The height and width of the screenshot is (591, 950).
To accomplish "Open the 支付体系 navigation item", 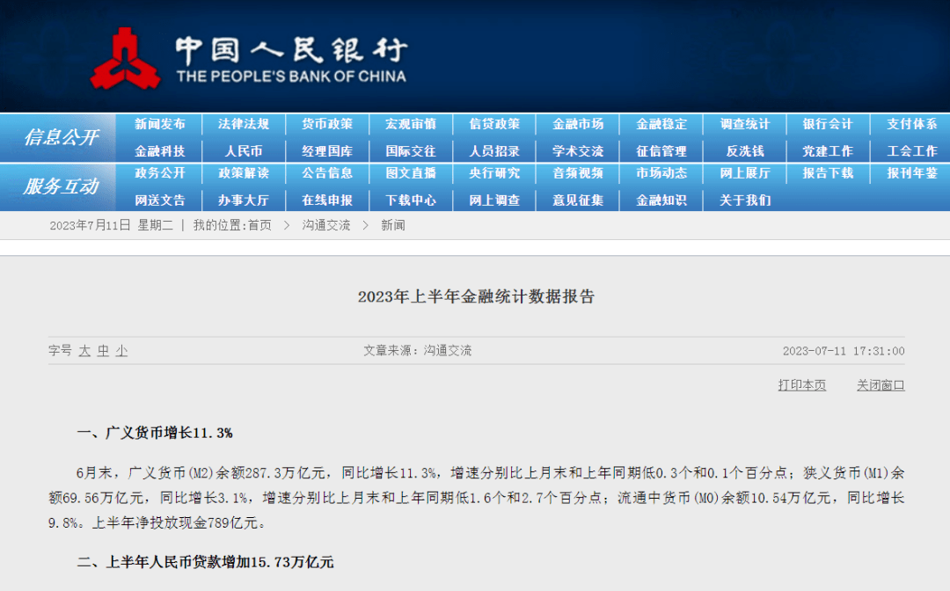I will 911,125.
